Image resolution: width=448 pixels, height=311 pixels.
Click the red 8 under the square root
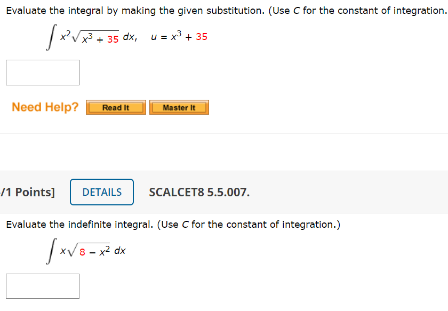82,252
